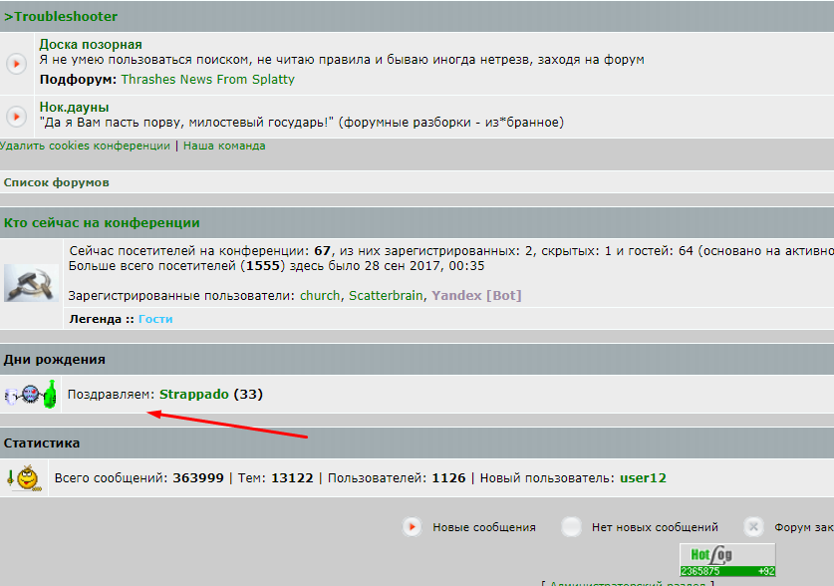Click the HotLog counter banner

point(727,560)
